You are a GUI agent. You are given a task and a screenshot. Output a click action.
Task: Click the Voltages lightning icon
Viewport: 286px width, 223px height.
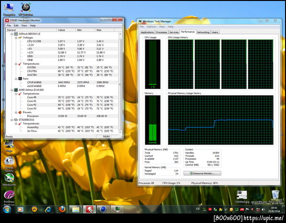(x=20, y=38)
